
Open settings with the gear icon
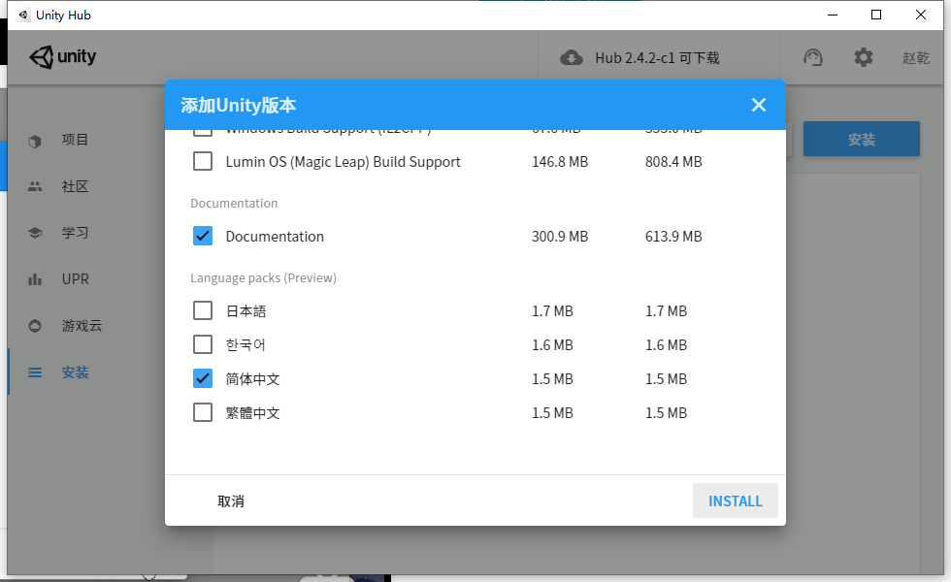click(863, 57)
